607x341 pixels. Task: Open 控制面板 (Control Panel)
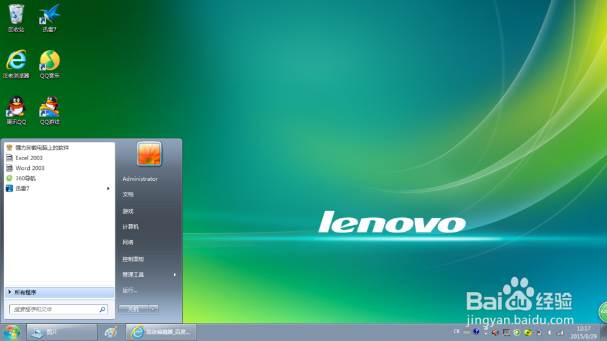[x=133, y=259]
